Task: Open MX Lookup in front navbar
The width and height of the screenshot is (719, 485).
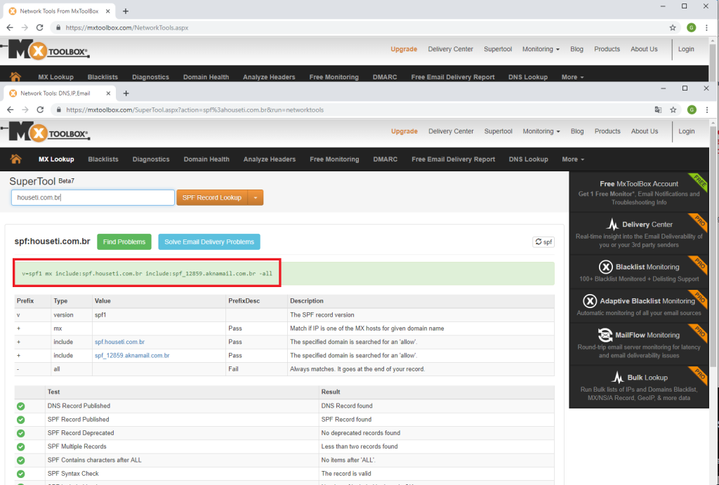Action: tap(56, 159)
